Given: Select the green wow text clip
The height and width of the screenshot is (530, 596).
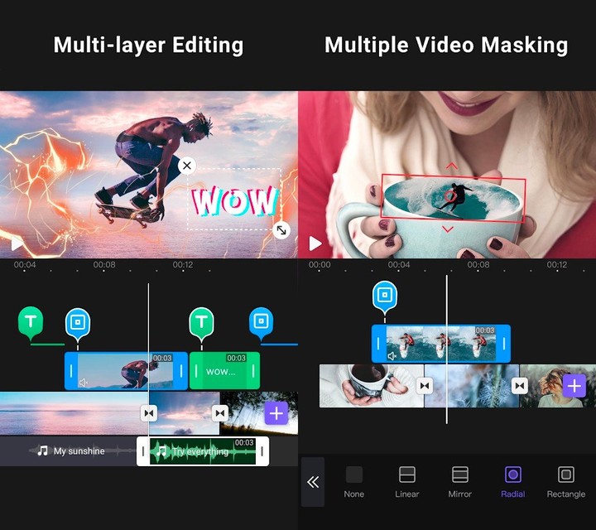Looking at the screenshot, I should (x=224, y=371).
